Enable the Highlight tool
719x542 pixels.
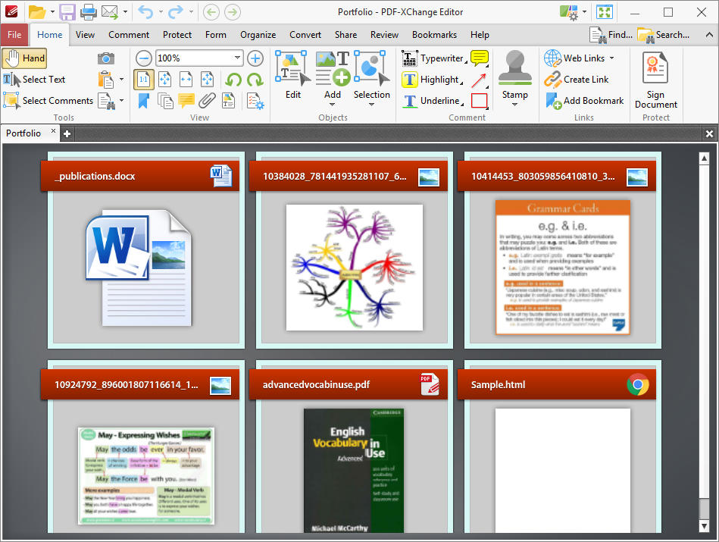[430, 80]
